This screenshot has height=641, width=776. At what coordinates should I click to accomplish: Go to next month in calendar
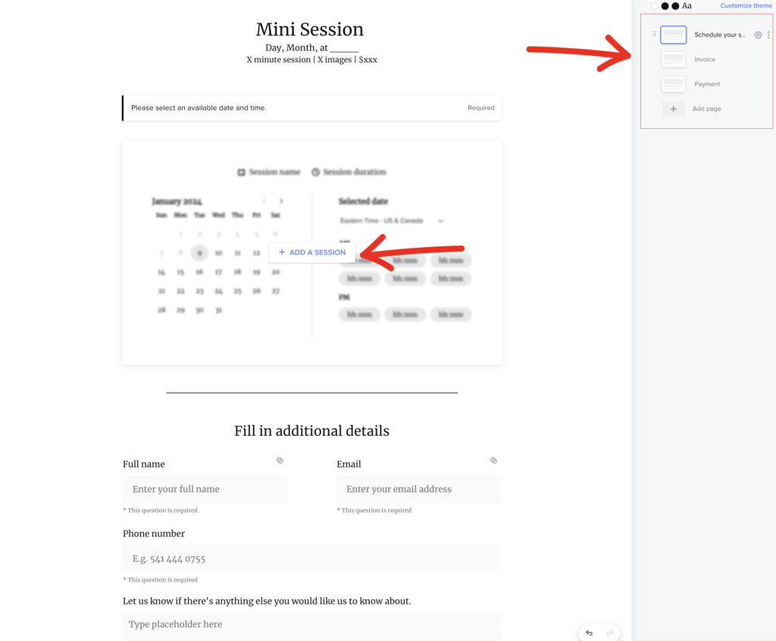click(x=282, y=202)
